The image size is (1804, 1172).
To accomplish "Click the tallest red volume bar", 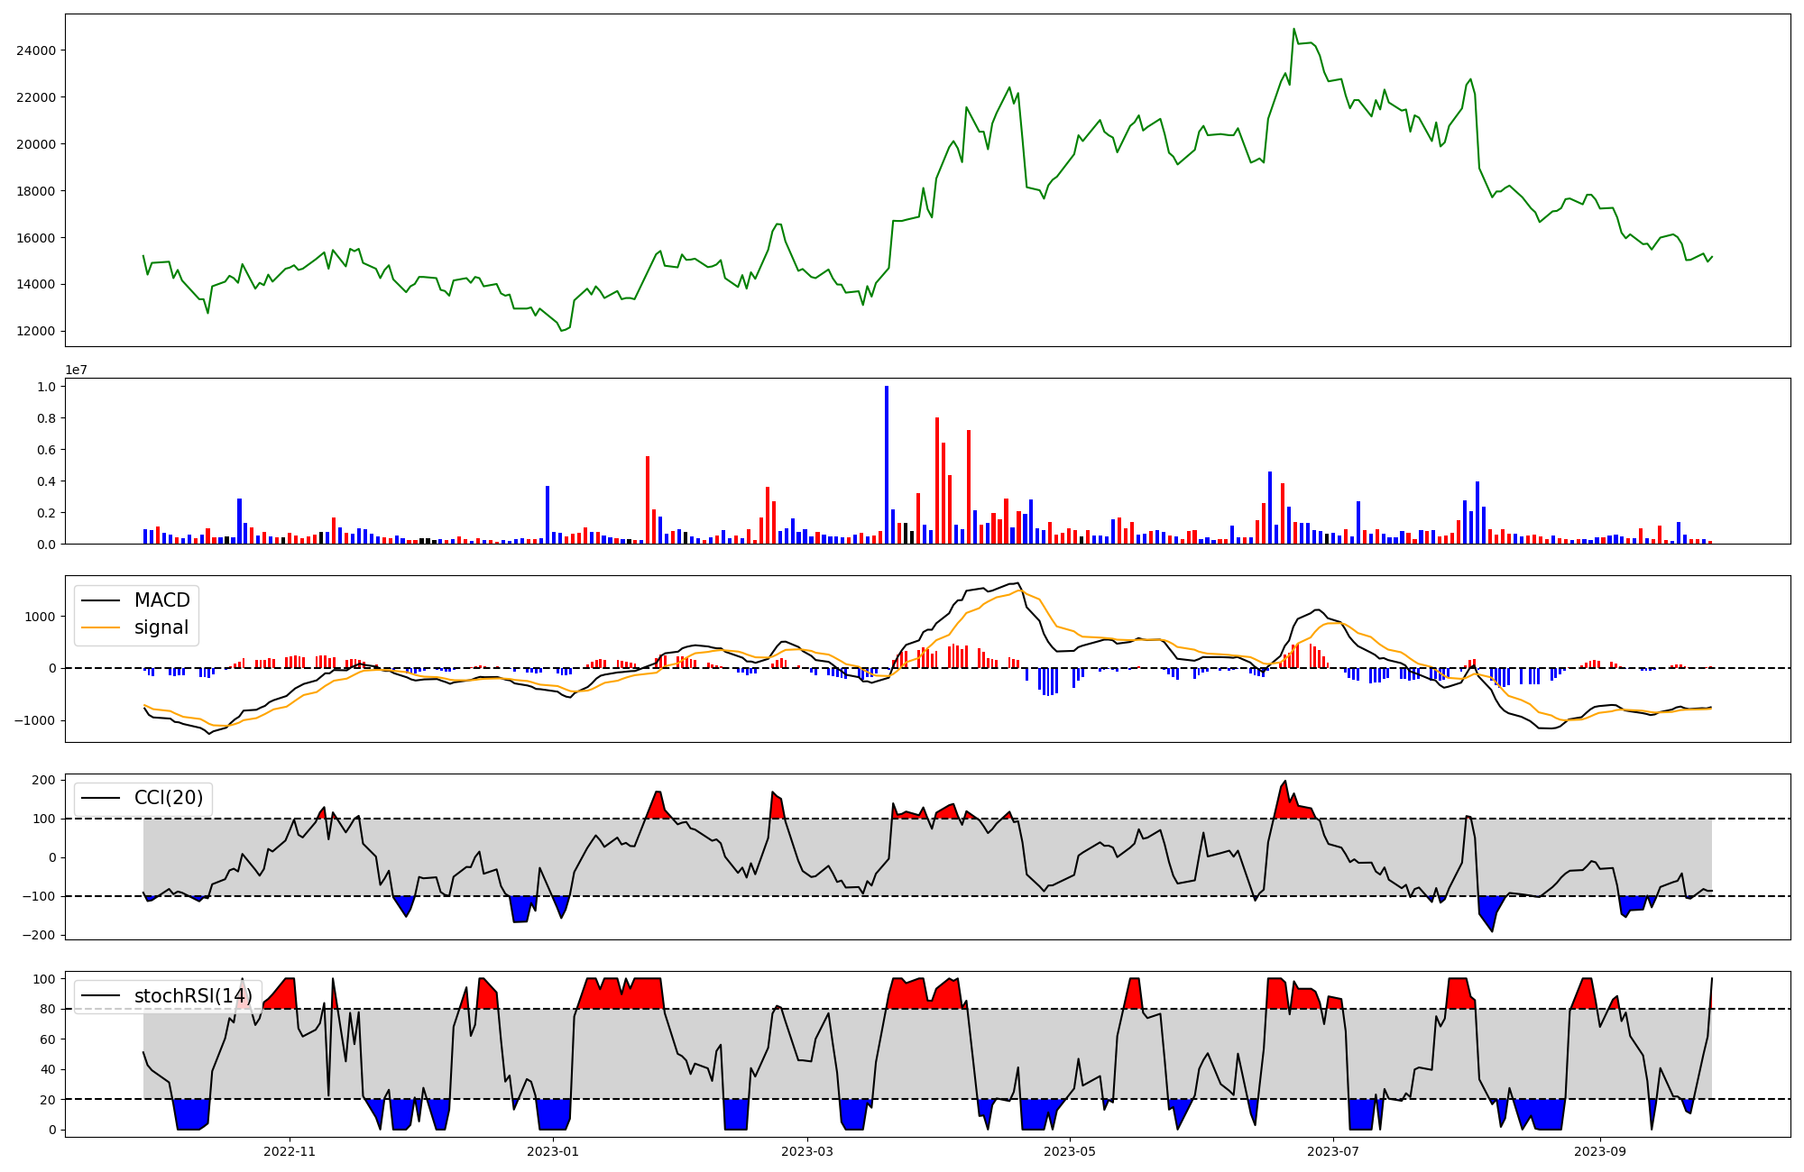I will coord(937,480).
